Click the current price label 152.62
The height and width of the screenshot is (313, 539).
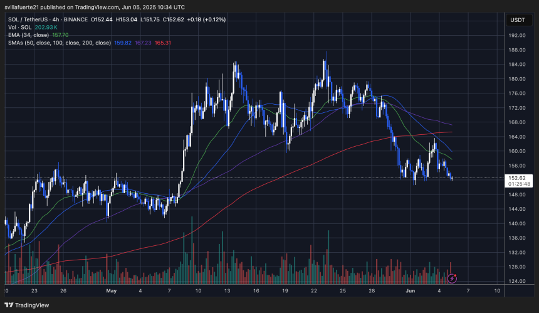519,178
